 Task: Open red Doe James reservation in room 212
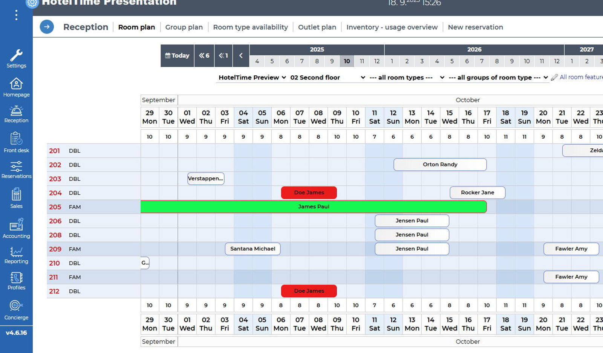309,291
